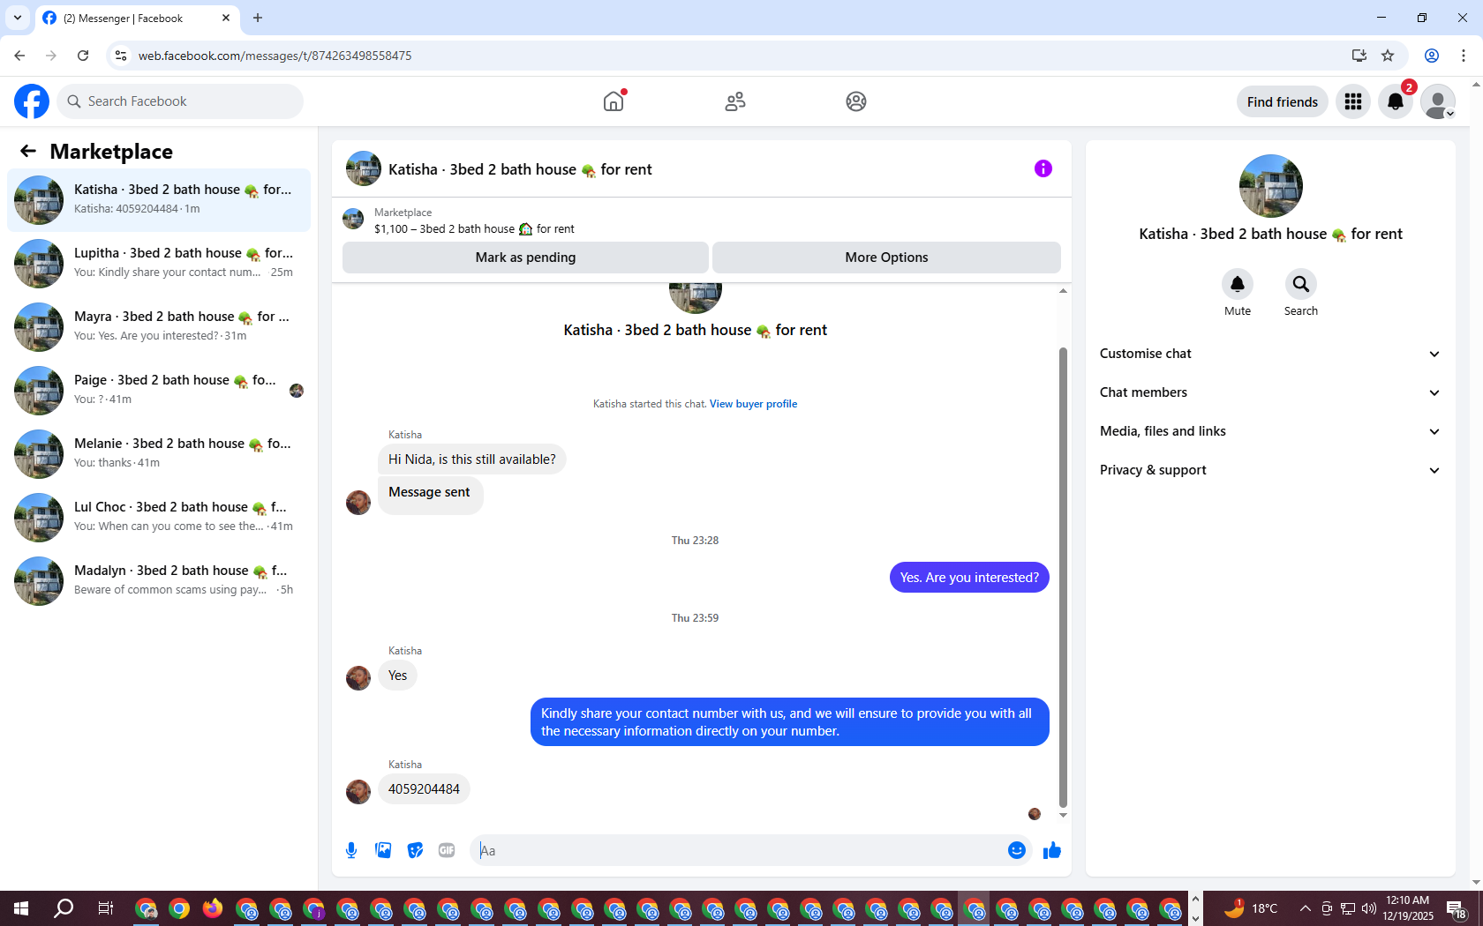Click the Search Facebook field
Image resolution: width=1483 pixels, height=926 pixels.
point(180,101)
